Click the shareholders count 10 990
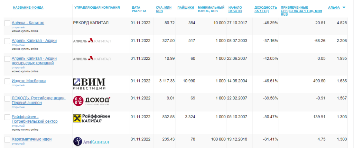The height and width of the screenshot is (148, 354). pyautogui.click(x=189, y=80)
